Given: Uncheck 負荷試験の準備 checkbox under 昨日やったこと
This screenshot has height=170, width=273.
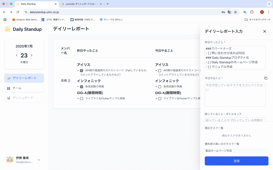Looking at the screenshot, I should 82,87.
